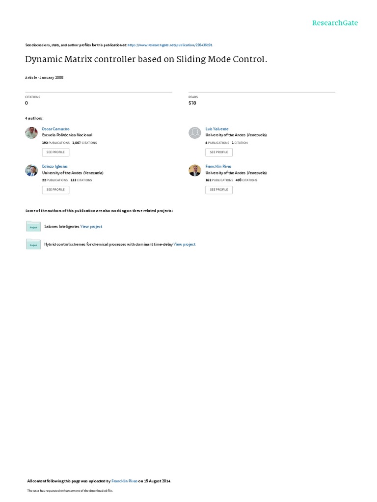
Task: Click Francklin Rivas uploader link in footer
Action: click(124, 481)
